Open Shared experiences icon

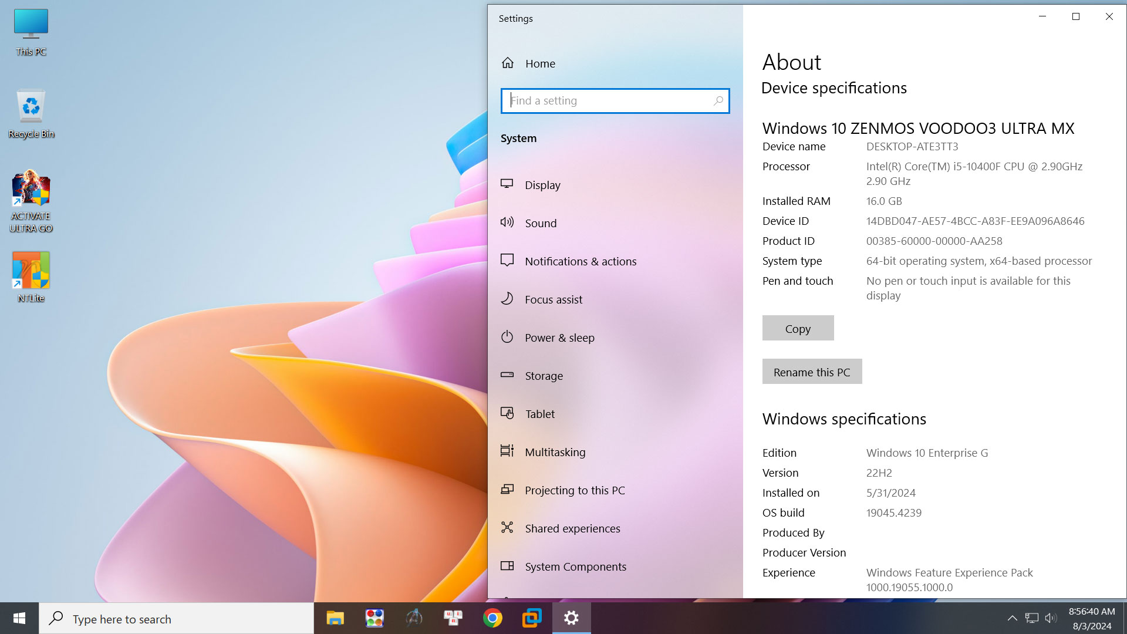(507, 528)
